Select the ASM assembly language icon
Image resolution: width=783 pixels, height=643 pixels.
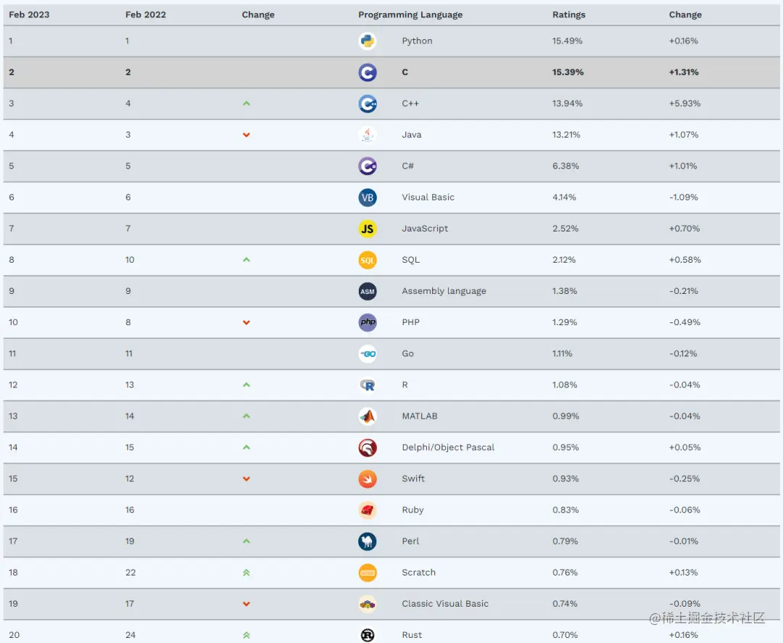click(368, 292)
